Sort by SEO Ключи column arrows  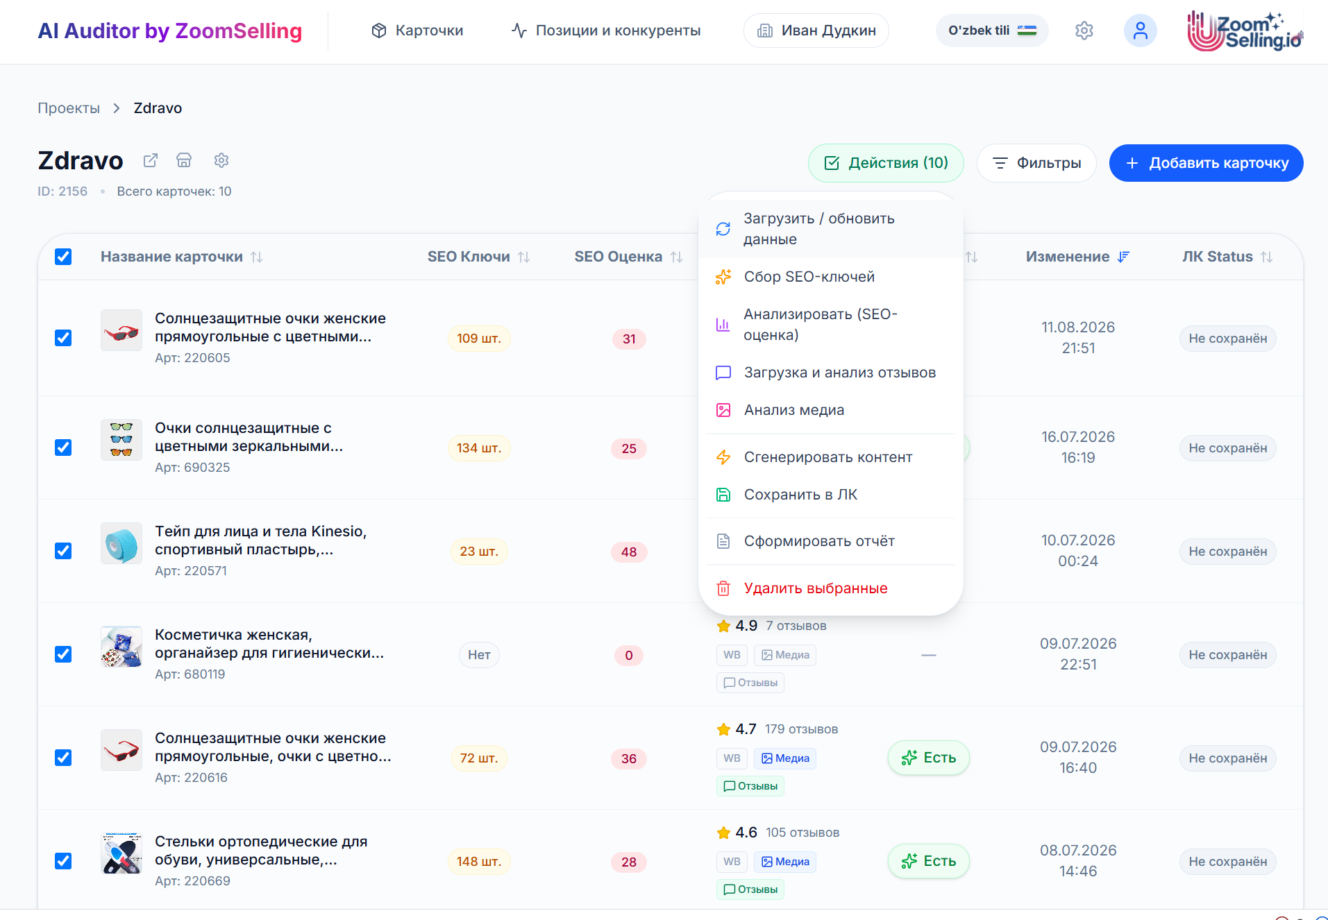[524, 257]
